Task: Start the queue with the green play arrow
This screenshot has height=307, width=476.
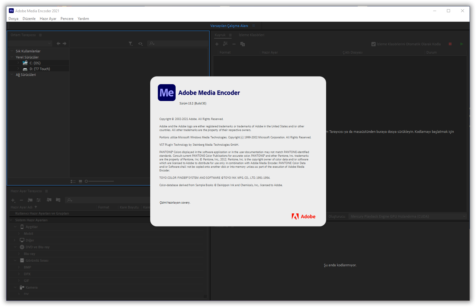Action: coord(462,44)
